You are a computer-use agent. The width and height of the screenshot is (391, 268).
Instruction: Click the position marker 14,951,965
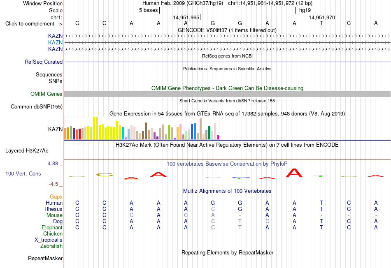(186, 17)
